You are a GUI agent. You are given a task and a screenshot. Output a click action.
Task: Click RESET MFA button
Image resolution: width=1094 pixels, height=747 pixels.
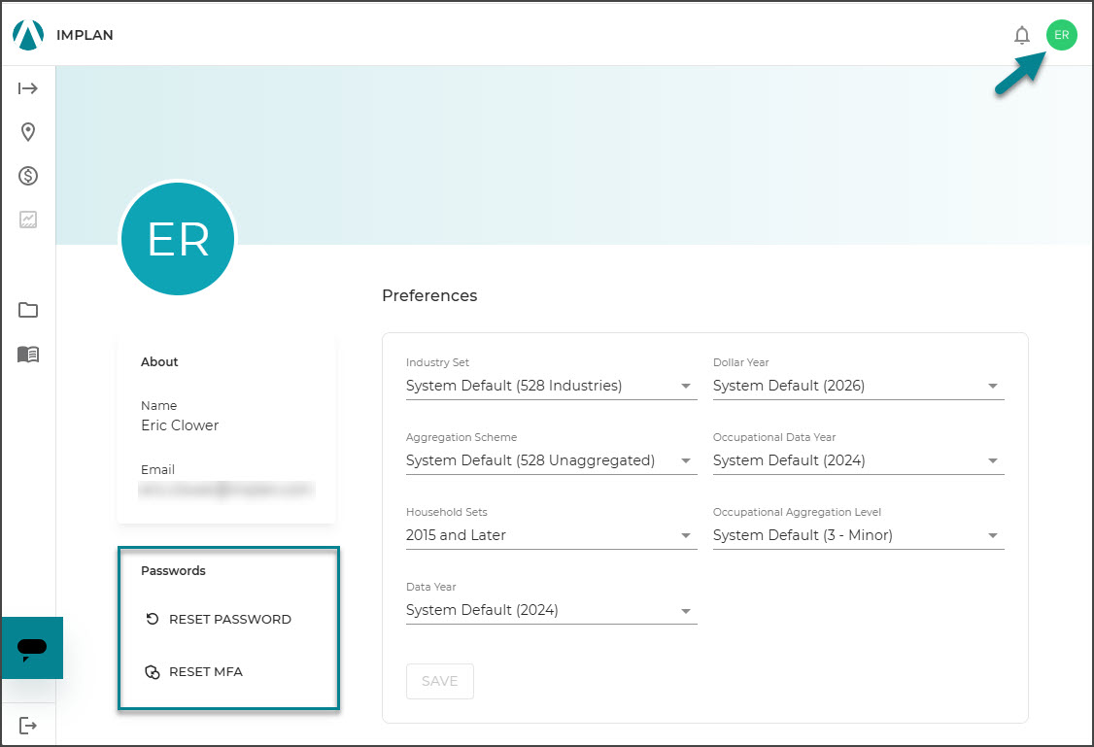point(194,671)
